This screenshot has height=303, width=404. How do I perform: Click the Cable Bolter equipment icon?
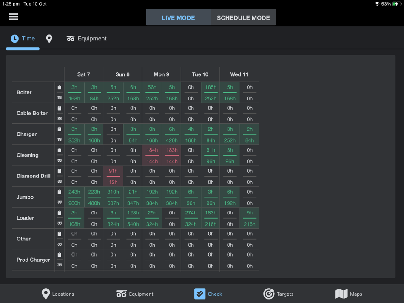60,119
